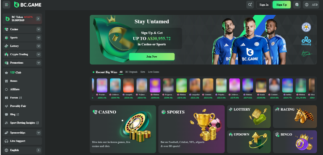Open Provably Fair sidebar item
Viewport: 323px width, 155px height.
[22, 106]
